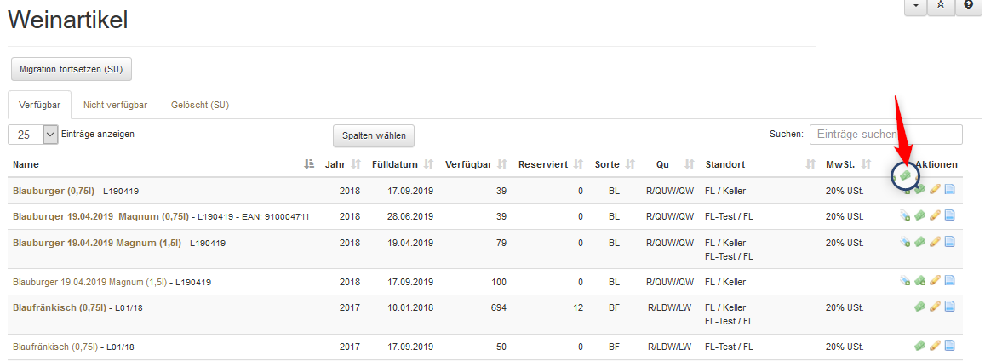Sort table by Verfügbar column arrows
Screen dimensions: 985x361
pos(502,164)
